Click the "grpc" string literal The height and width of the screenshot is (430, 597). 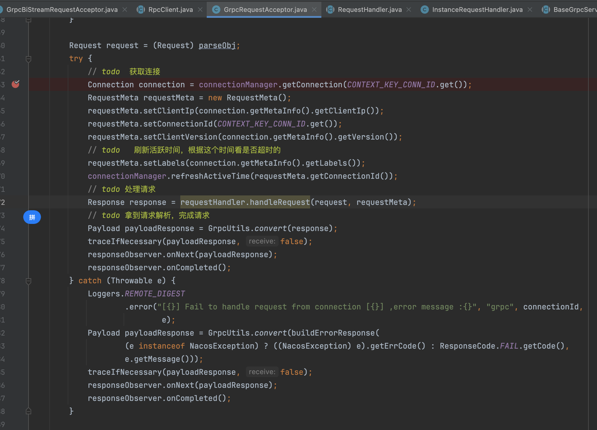[500, 307]
